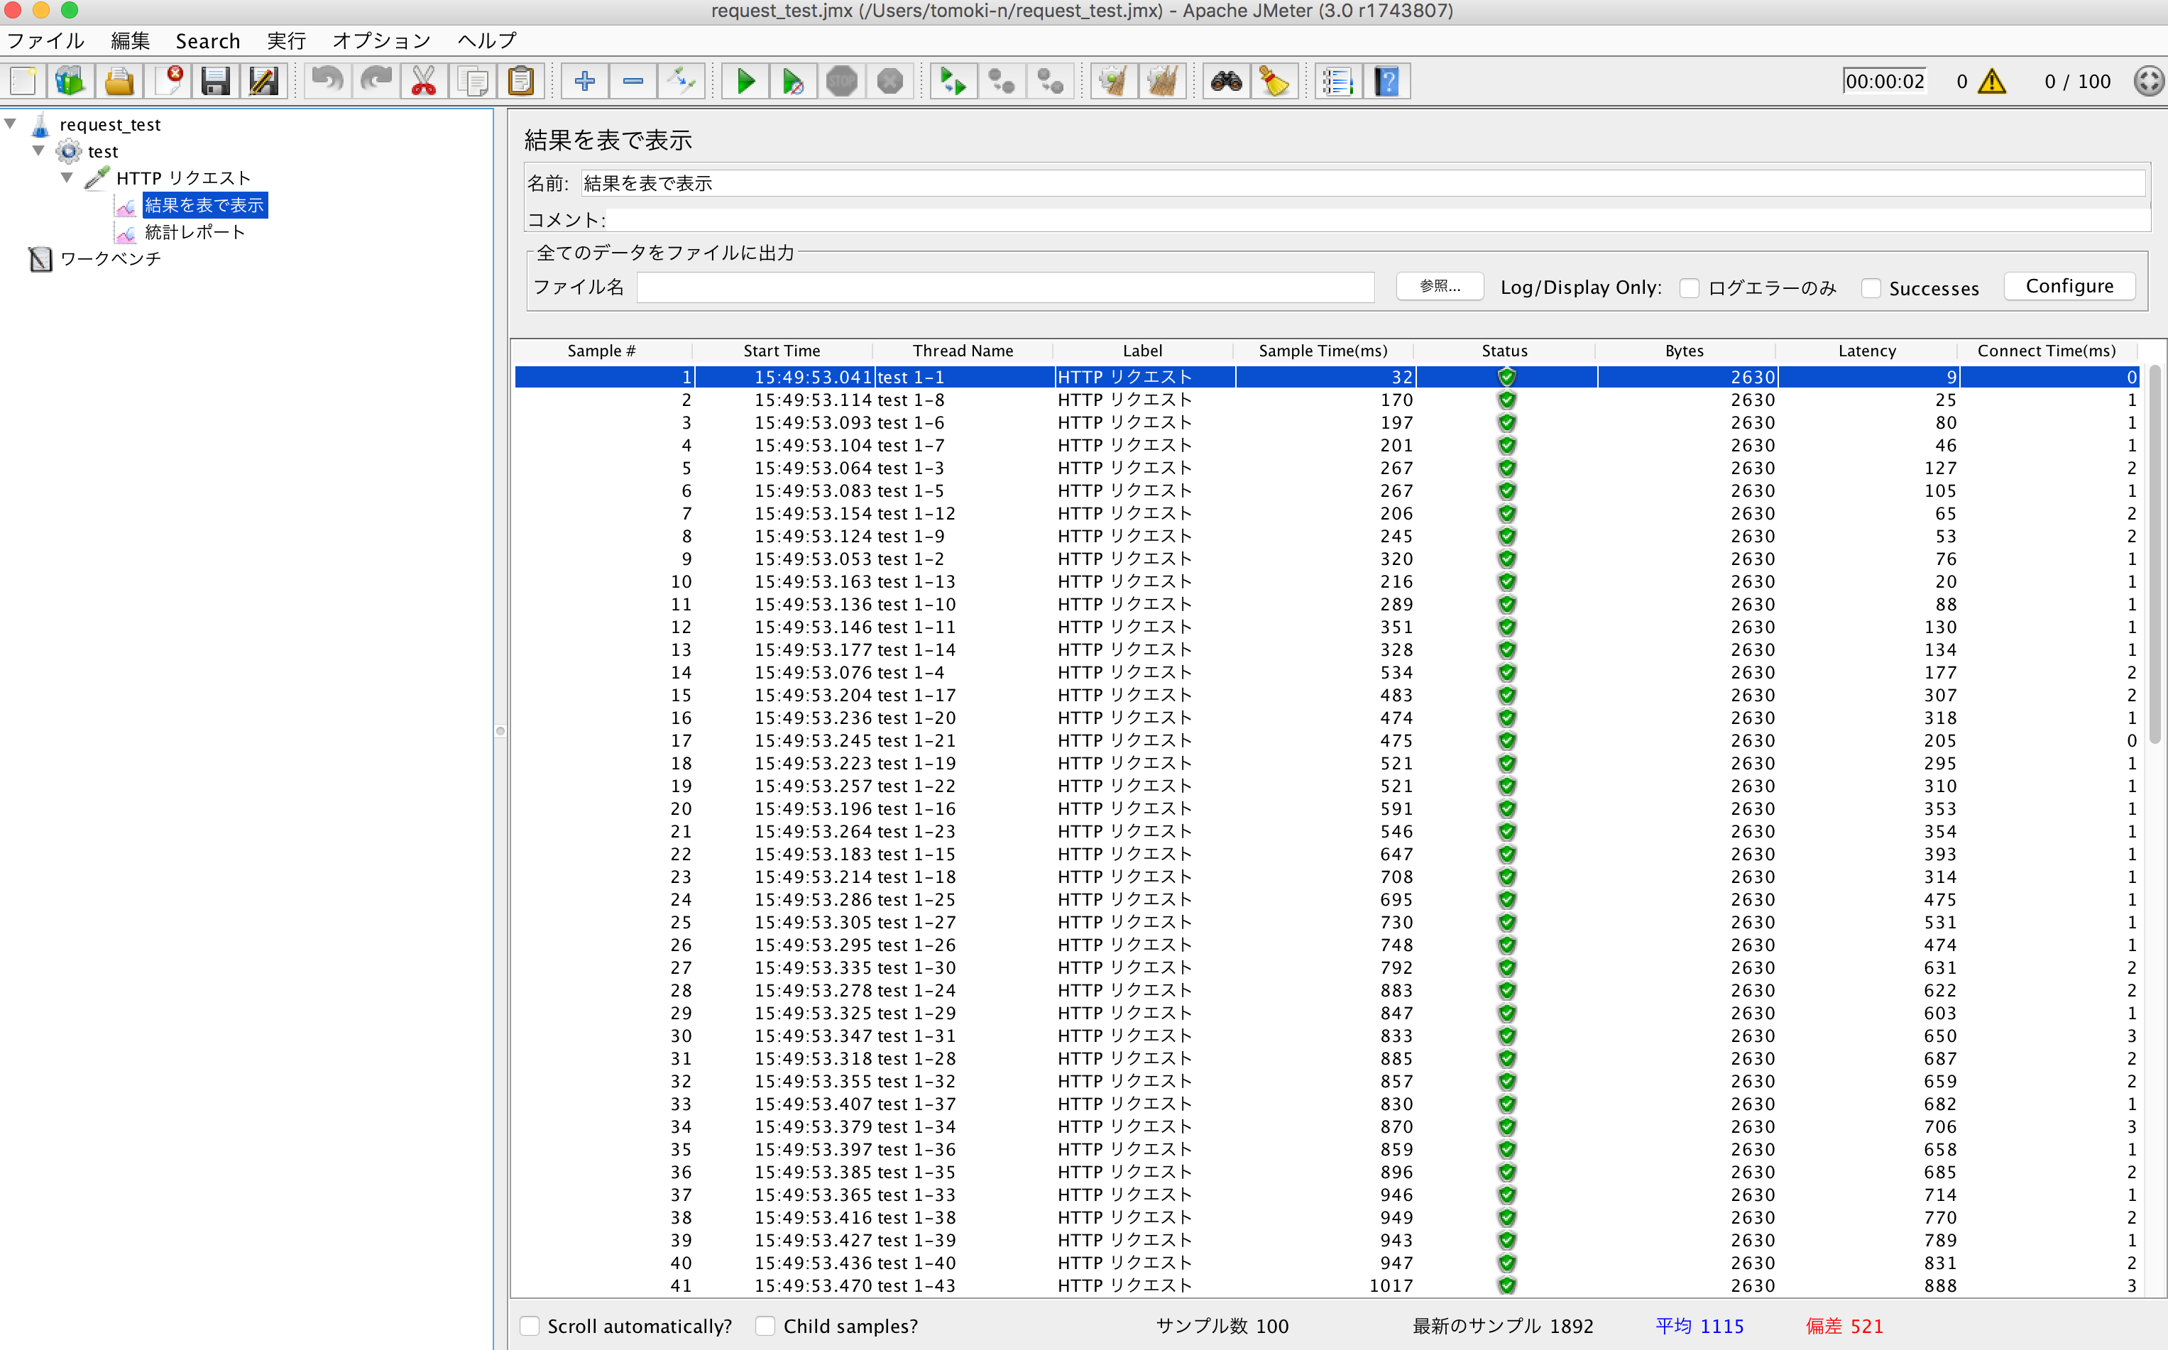The height and width of the screenshot is (1350, 2168).
Task: Select the 統計レポート tree item
Action: (x=193, y=232)
